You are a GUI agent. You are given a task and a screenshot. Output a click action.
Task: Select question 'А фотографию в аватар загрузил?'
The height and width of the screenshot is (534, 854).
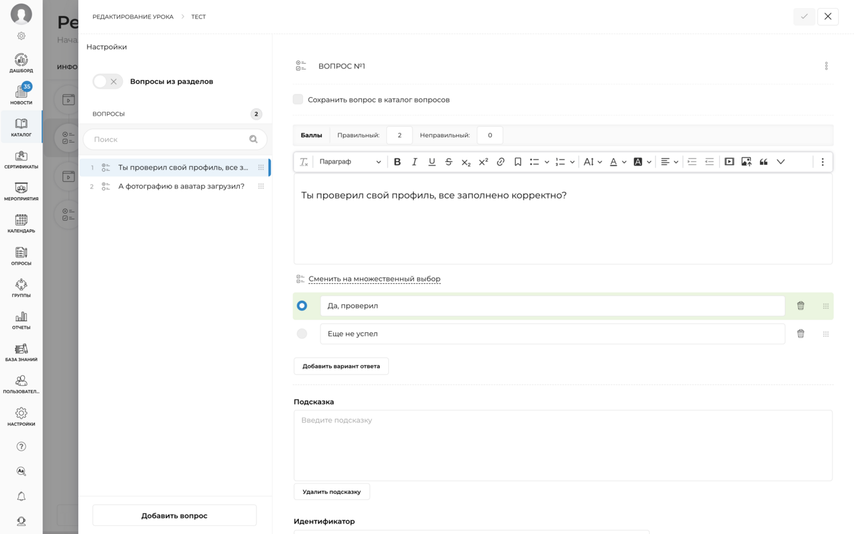tap(175, 187)
